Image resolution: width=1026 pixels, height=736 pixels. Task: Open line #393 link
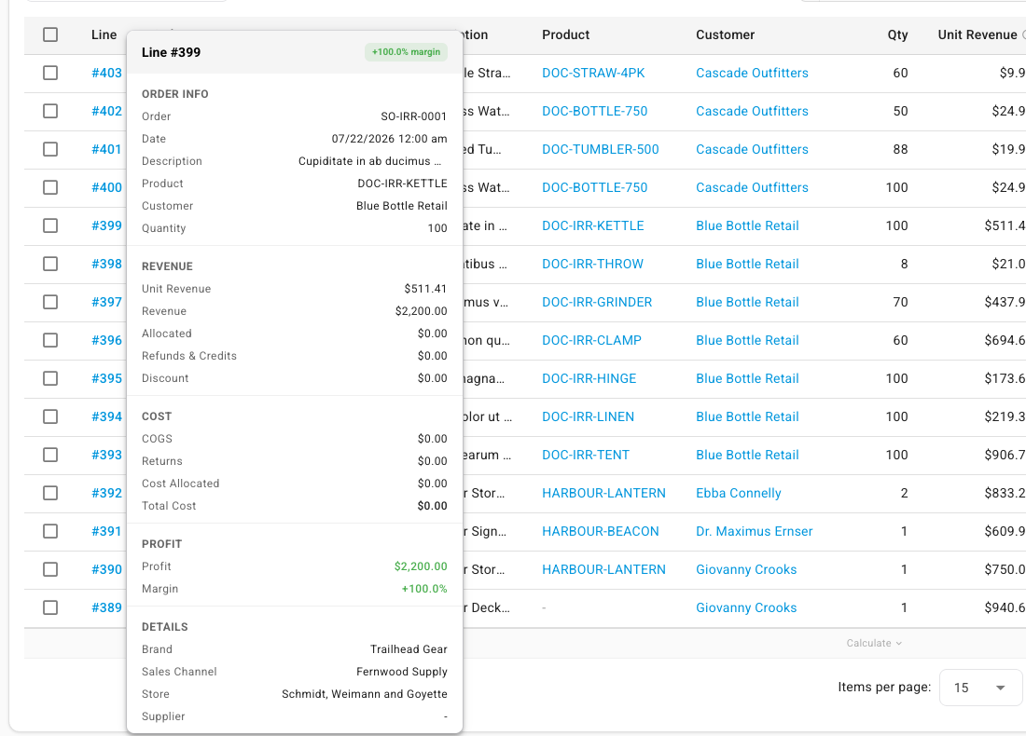point(106,455)
